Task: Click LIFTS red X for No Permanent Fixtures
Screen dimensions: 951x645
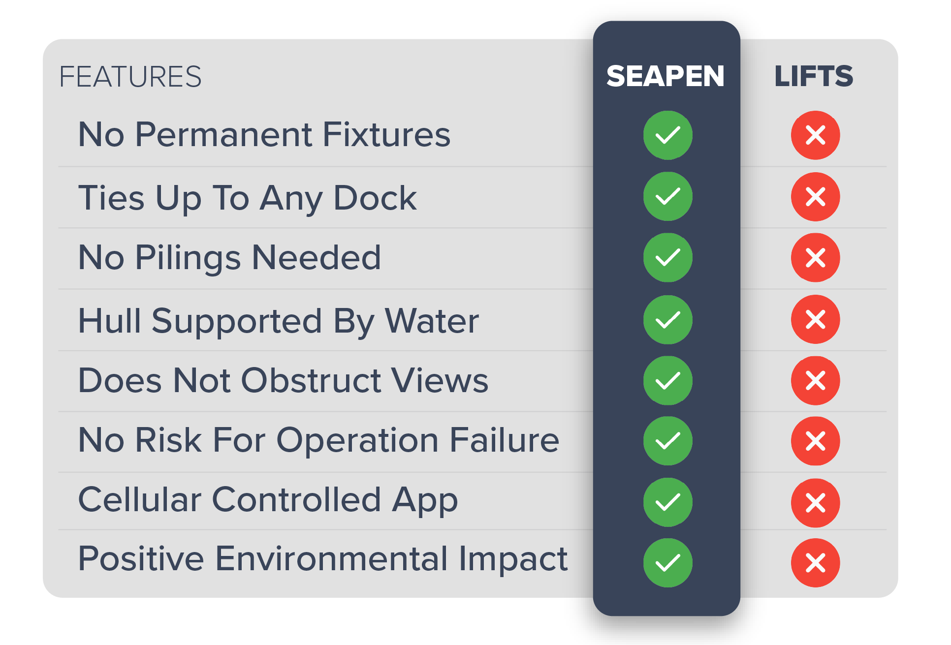Action: [815, 135]
